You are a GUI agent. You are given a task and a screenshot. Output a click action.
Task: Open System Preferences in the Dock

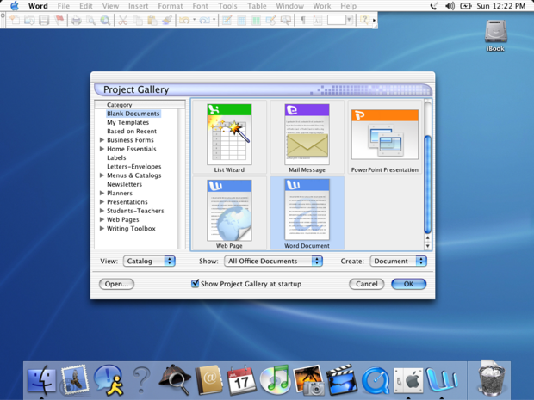tap(408, 380)
